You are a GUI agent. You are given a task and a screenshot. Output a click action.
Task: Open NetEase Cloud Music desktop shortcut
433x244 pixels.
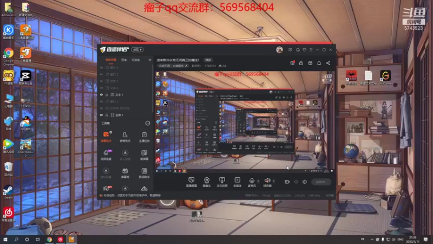pos(8,215)
